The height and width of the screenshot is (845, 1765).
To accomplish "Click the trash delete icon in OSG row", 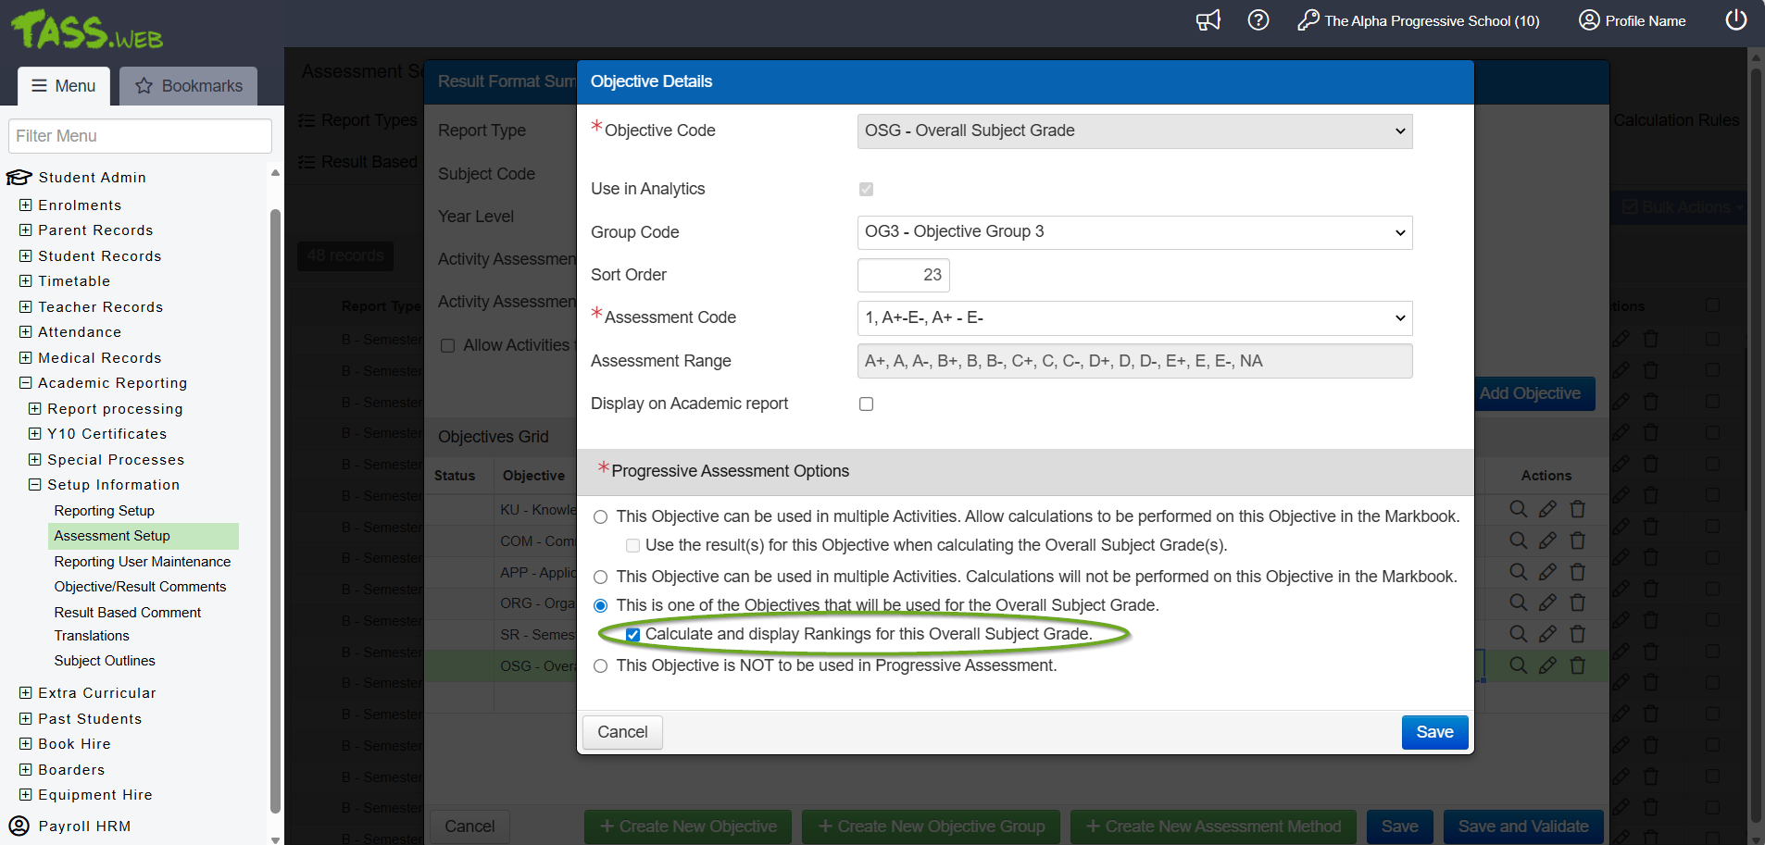I will click(1578, 665).
